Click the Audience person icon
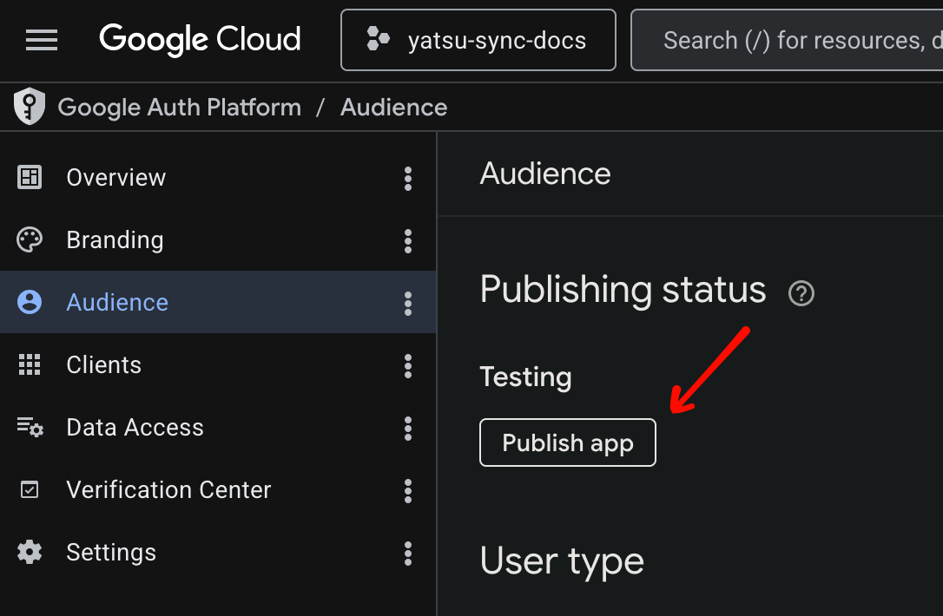 (x=30, y=302)
